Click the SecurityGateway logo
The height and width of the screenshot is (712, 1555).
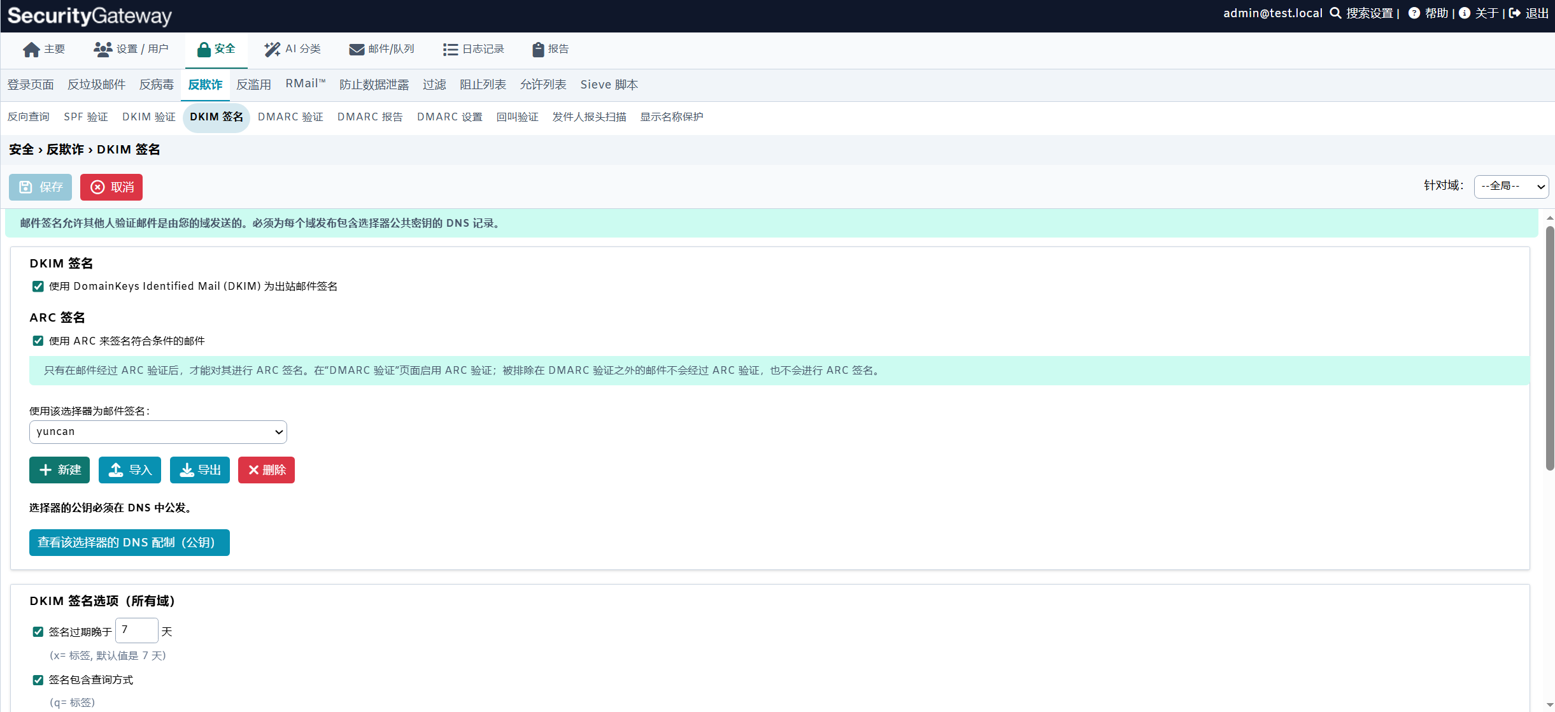click(90, 16)
